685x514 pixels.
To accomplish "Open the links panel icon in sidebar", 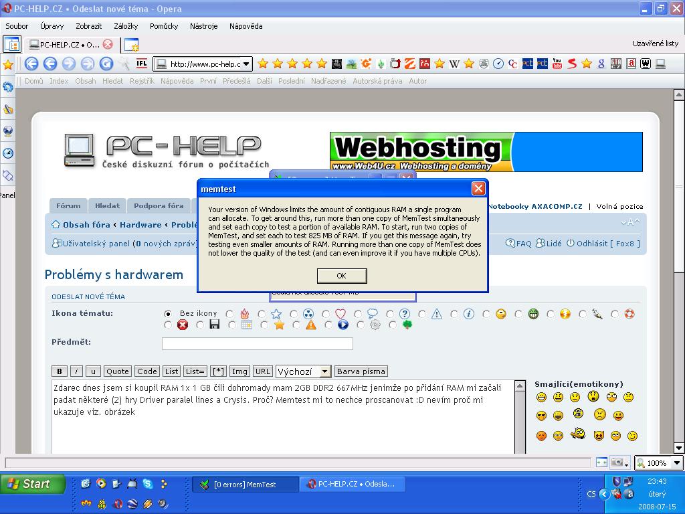I will [x=8, y=175].
